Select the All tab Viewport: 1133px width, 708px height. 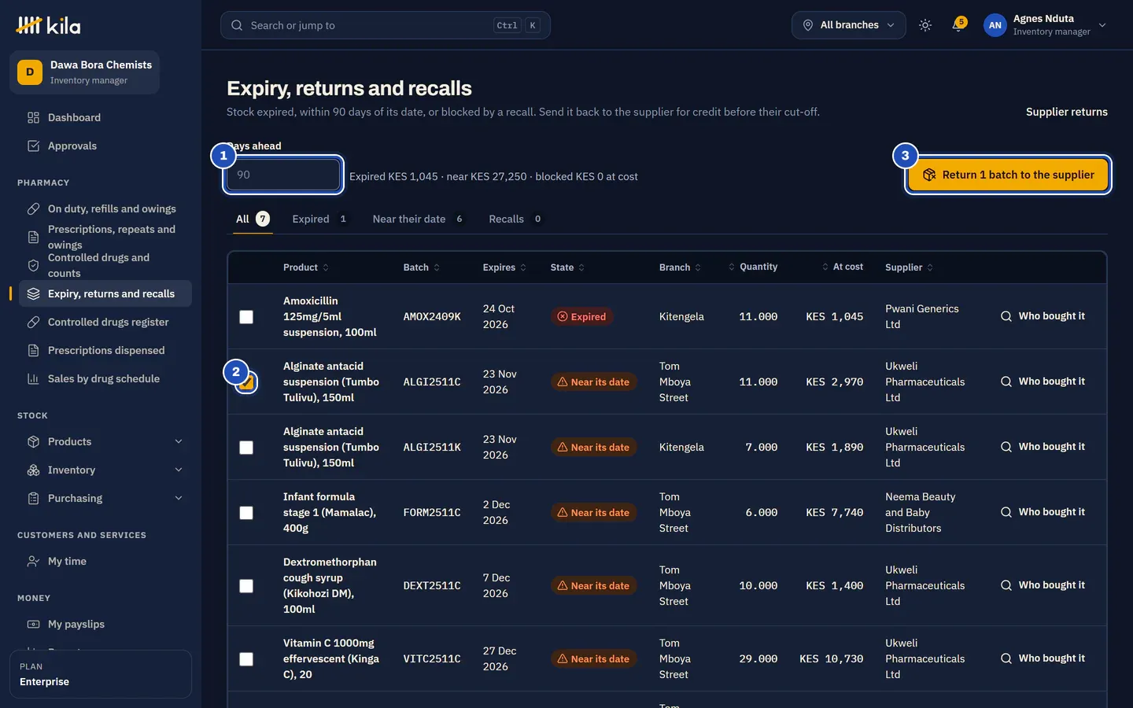tap(253, 219)
